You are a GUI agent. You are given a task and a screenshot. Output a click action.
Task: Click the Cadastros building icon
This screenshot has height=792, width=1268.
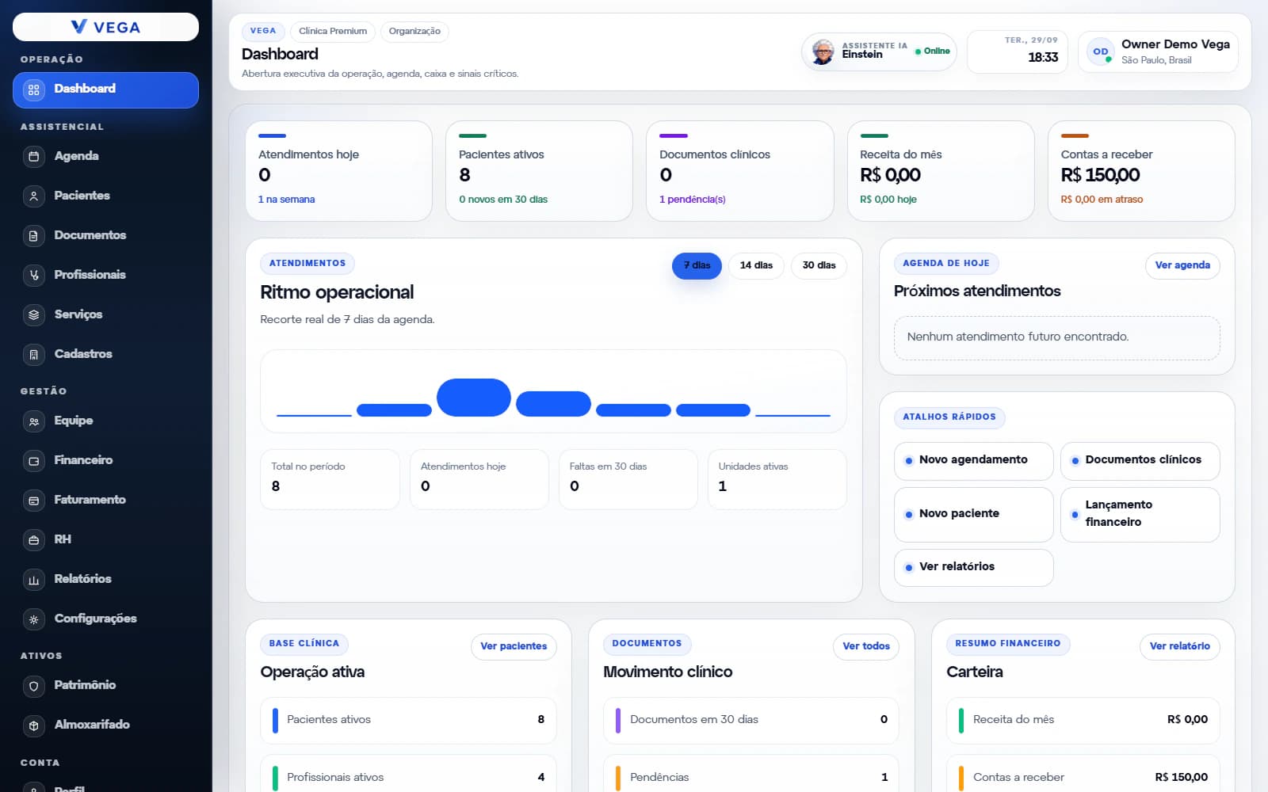[x=33, y=354]
